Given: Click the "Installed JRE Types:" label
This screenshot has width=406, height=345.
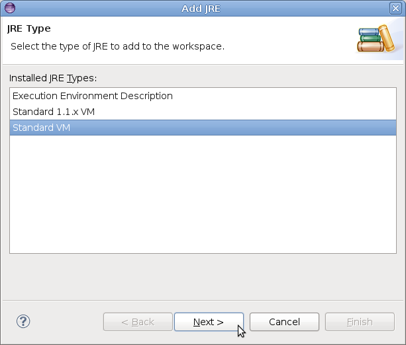Looking at the screenshot, I should click(53, 78).
